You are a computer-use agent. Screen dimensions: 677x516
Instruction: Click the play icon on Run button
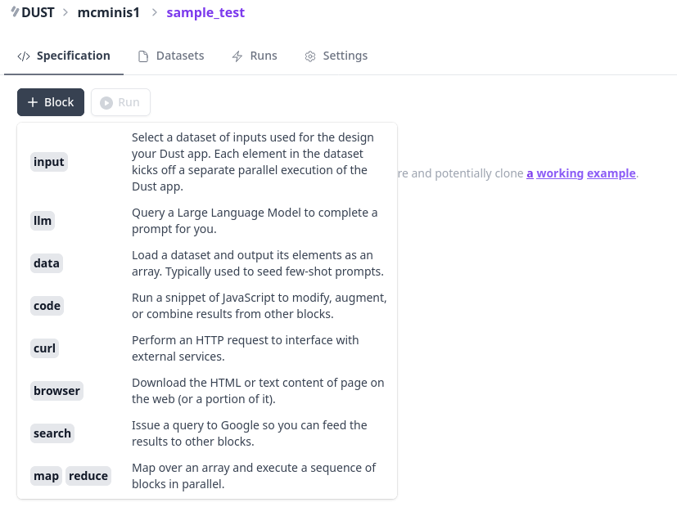tap(106, 103)
